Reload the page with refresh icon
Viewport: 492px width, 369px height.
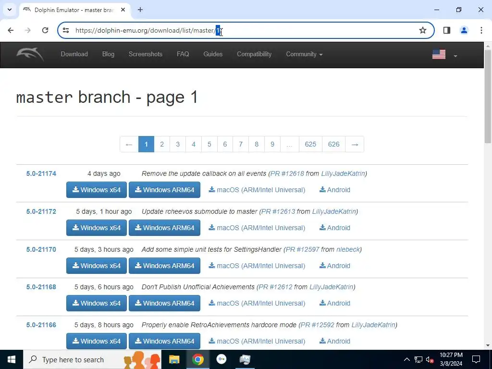pos(45,30)
